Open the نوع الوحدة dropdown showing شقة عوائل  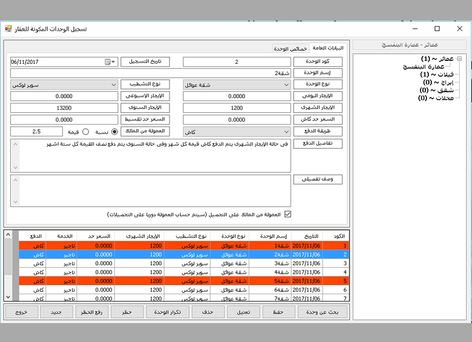(237, 85)
